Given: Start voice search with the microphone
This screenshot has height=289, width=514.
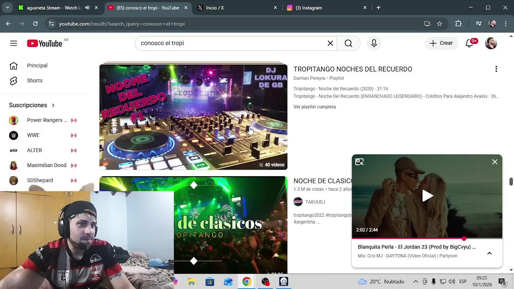Looking at the screenshot, I should tap(374, 43).
